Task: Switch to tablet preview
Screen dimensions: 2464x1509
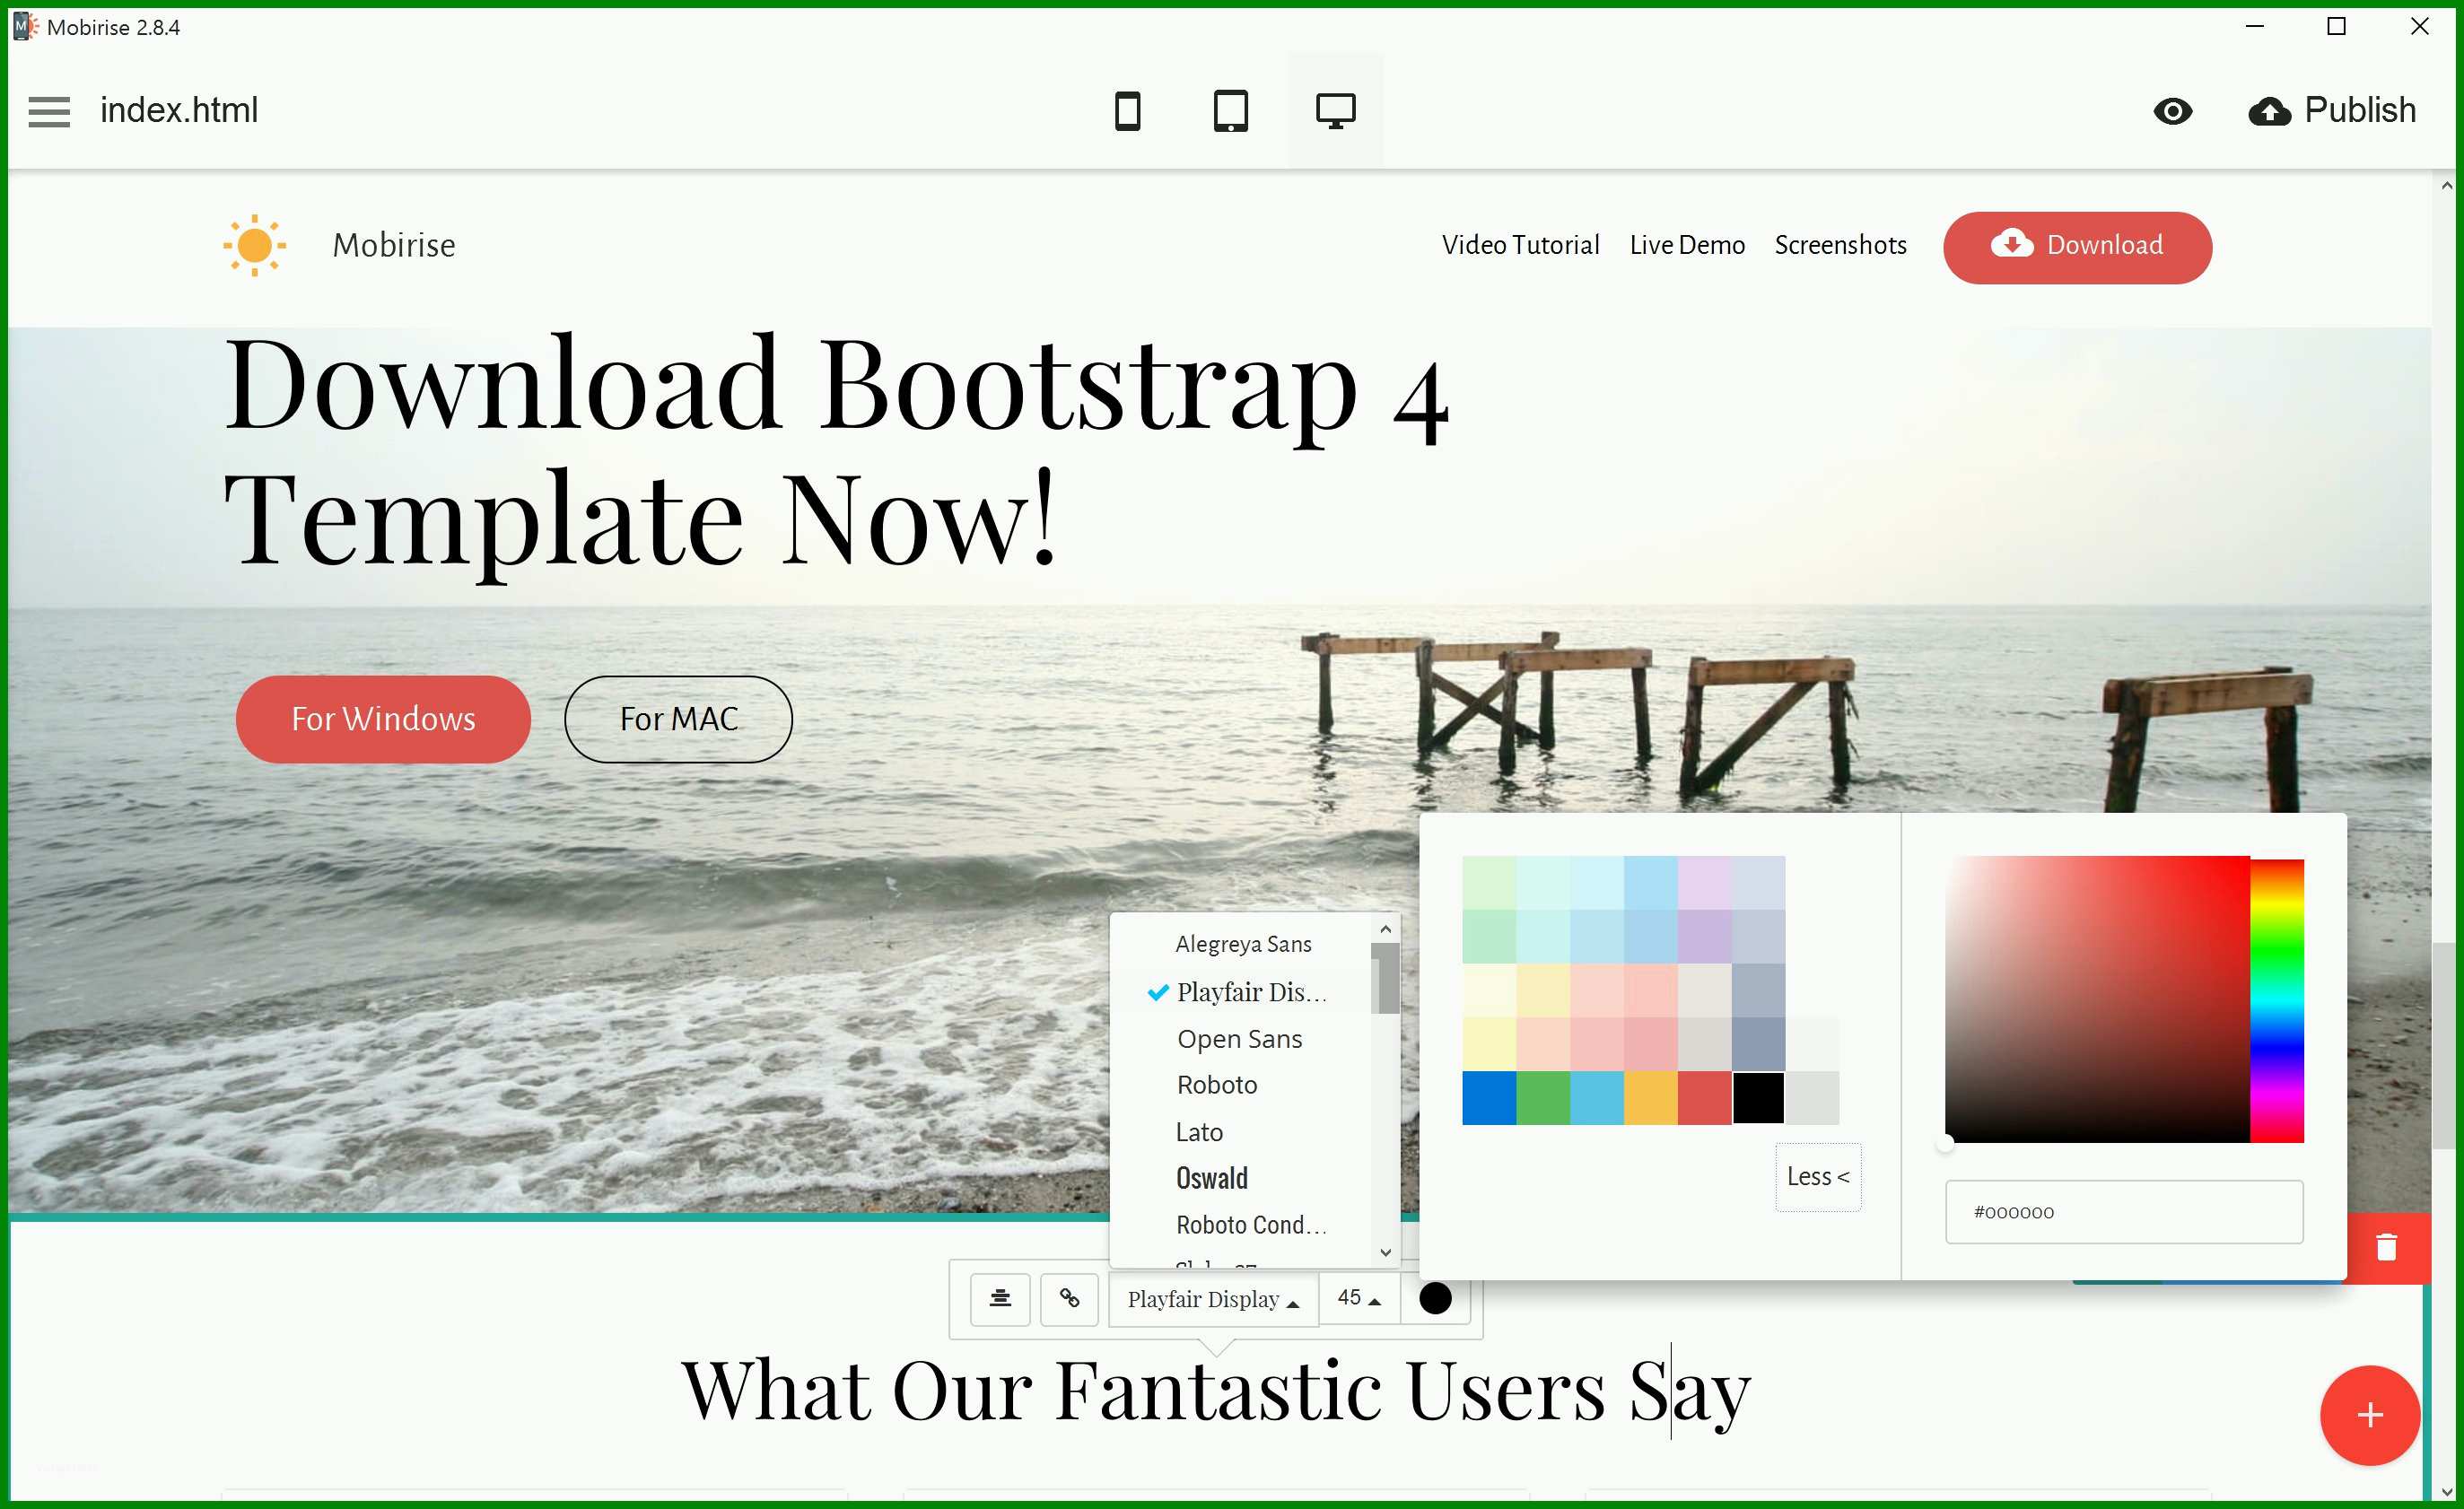Action: [x=1230, y=111]
